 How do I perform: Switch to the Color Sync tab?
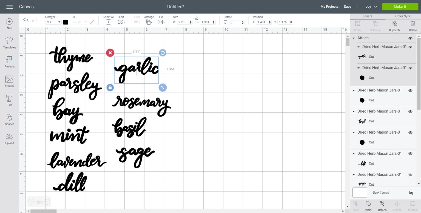(x=403, y=16)
